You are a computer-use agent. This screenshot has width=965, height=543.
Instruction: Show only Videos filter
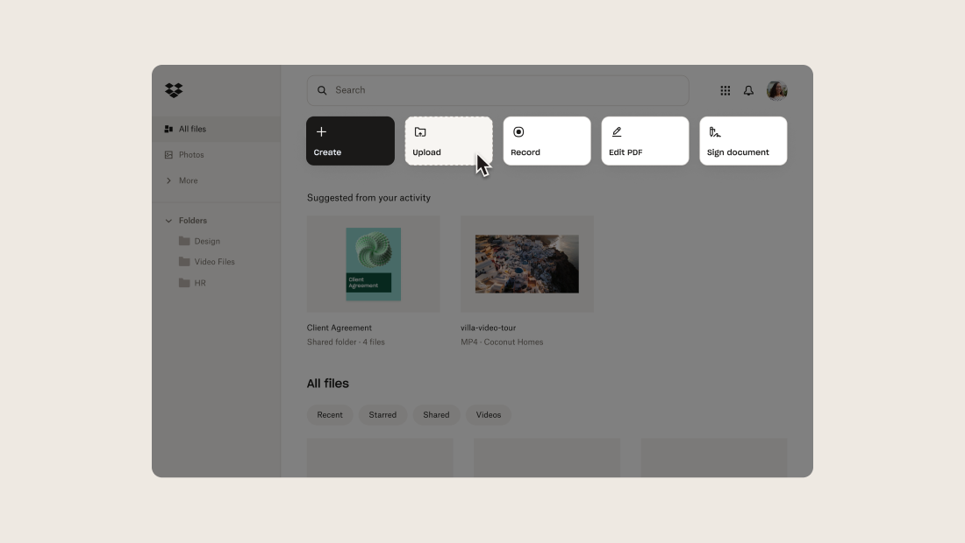point(489,415)
